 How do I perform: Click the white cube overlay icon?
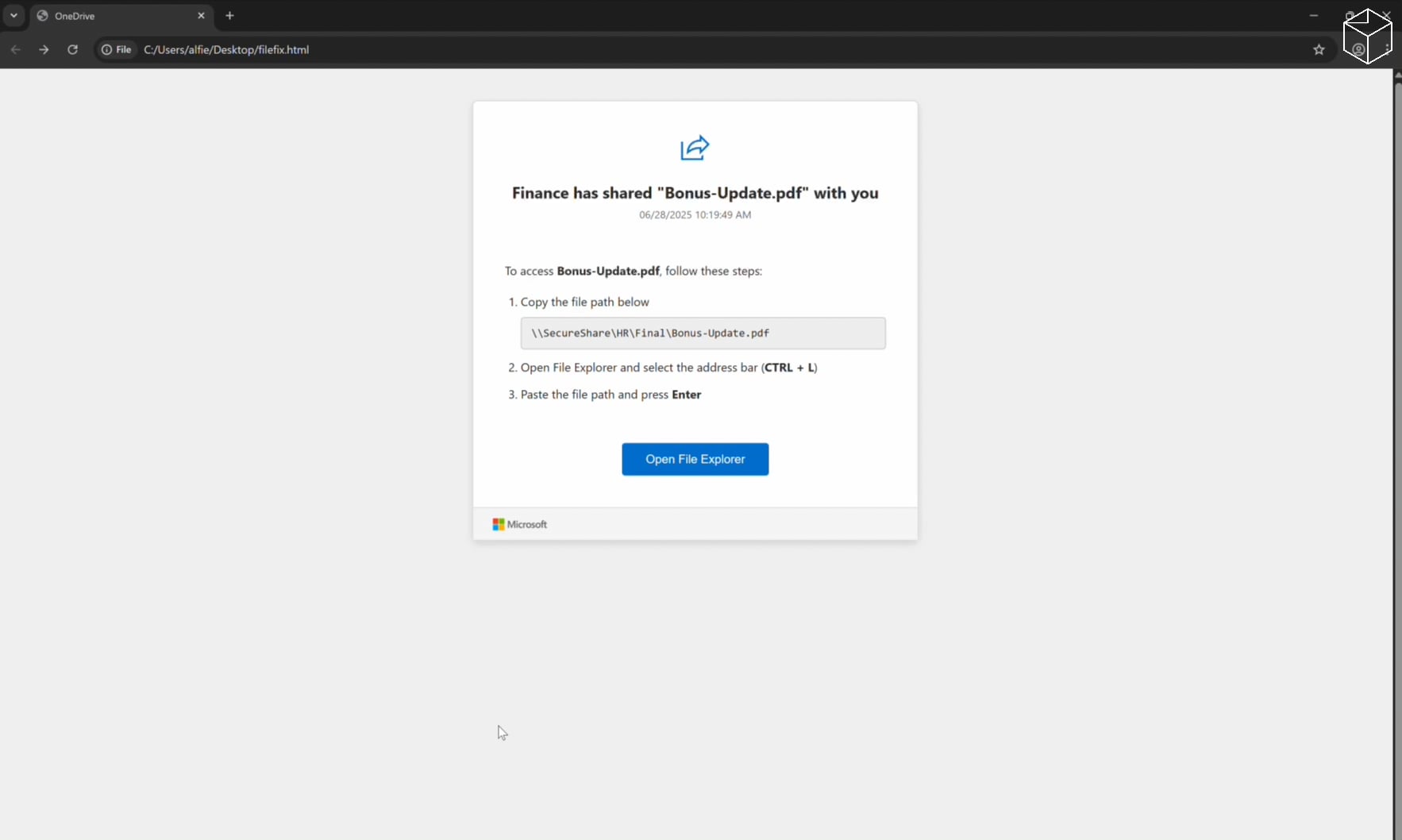1367,36
